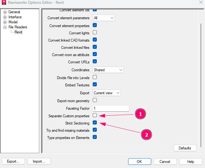Select Revit in the options tree
This screenshot has width=205, height=168.
pos(18,32)
